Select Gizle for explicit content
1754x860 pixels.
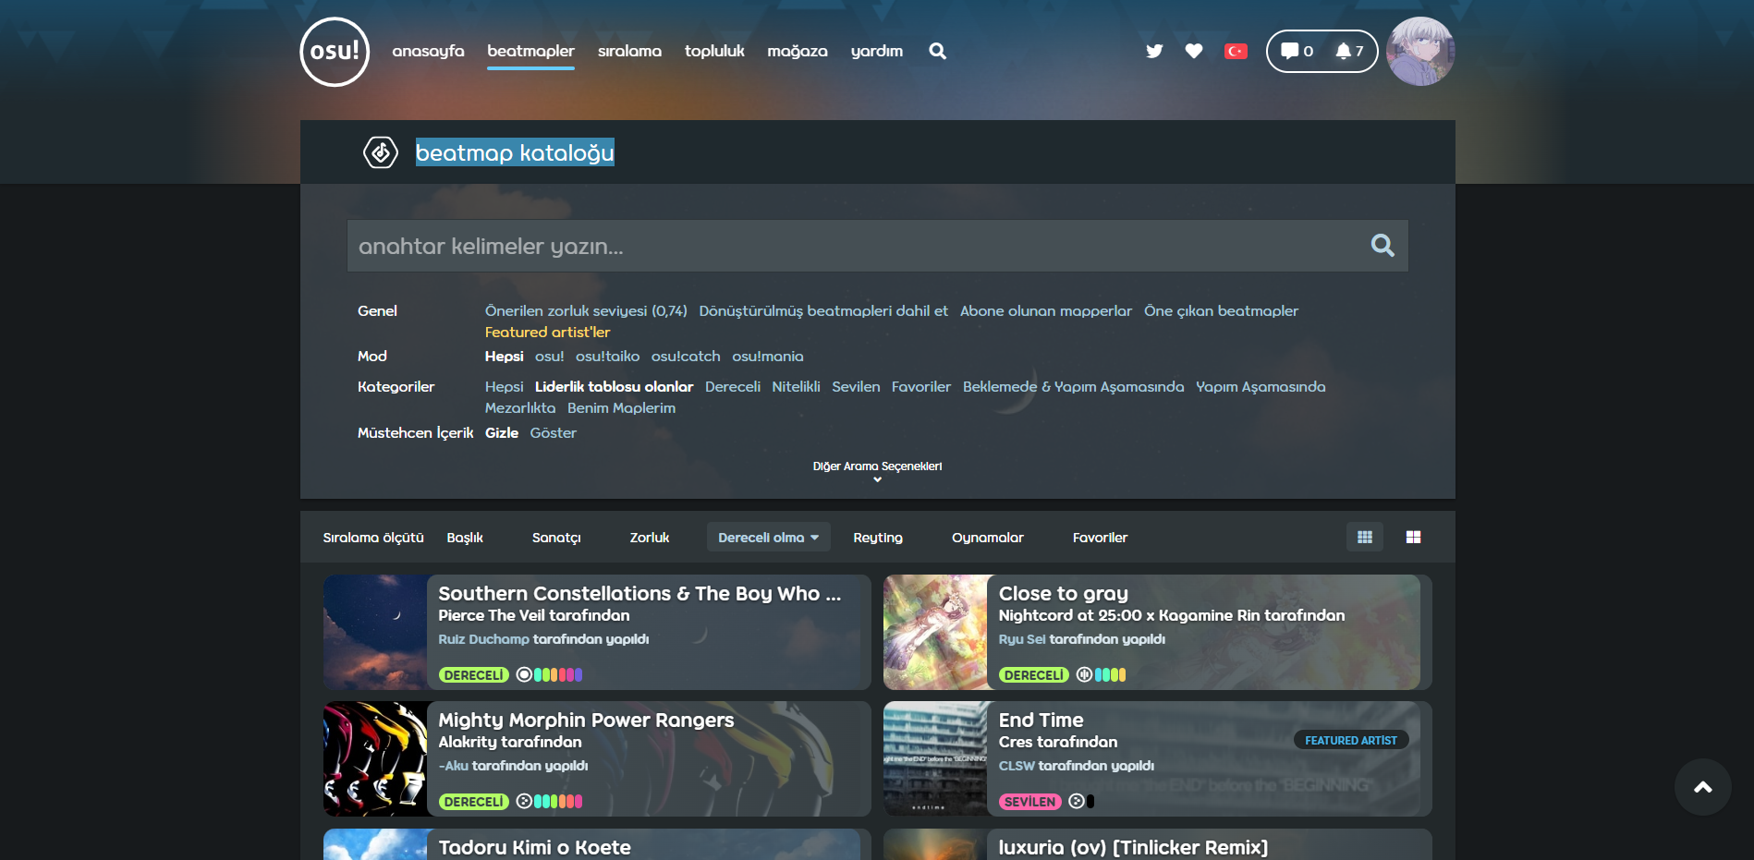[x=501, y=433]
